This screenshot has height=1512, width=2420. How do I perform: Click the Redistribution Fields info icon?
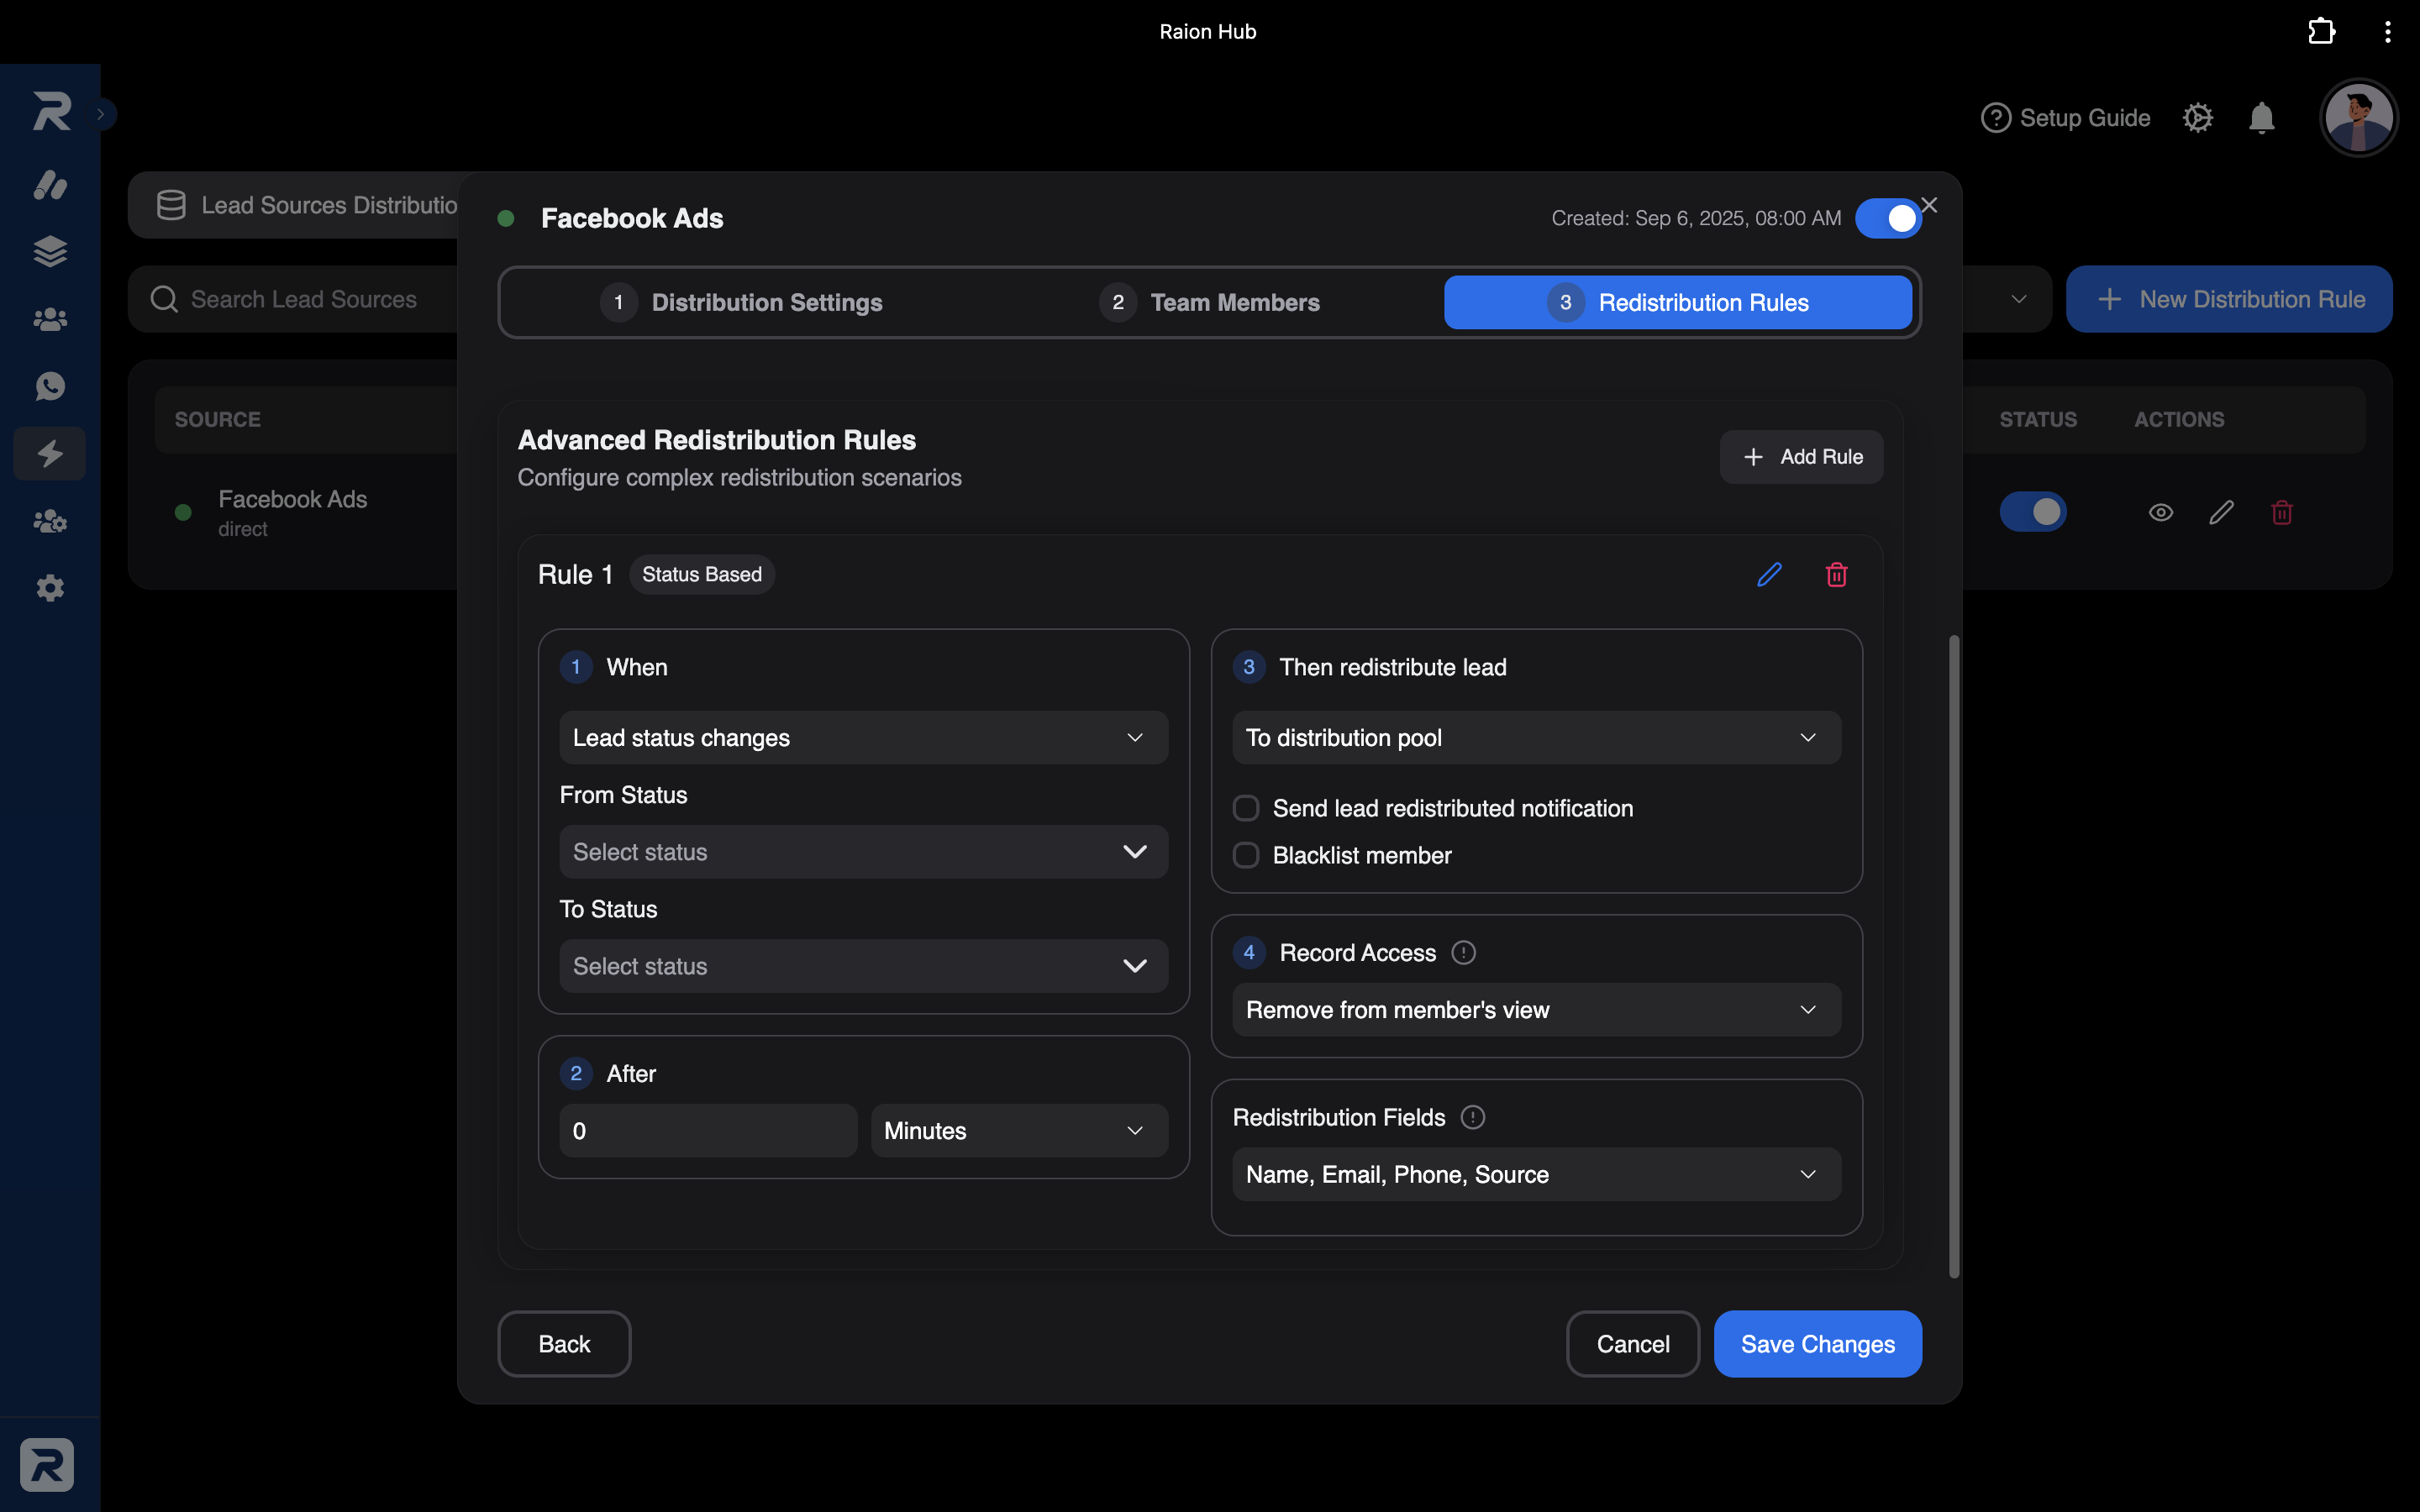pos(1473,1117)
